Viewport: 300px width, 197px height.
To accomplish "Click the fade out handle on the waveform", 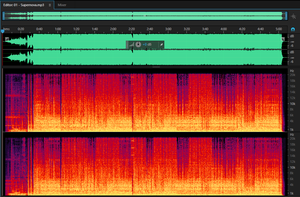I will coord(283,39).
